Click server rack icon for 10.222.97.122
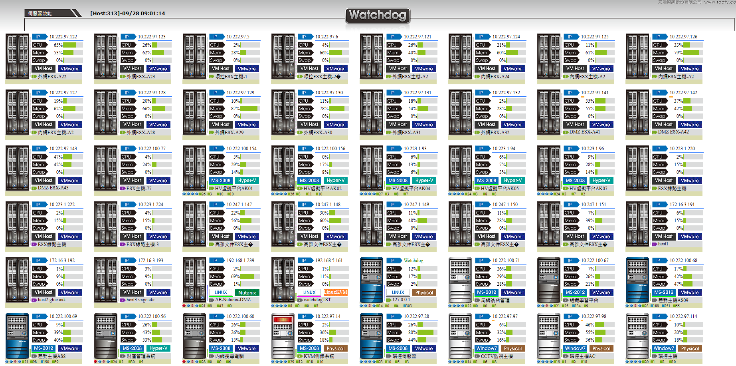 click(x=17, y=56)
